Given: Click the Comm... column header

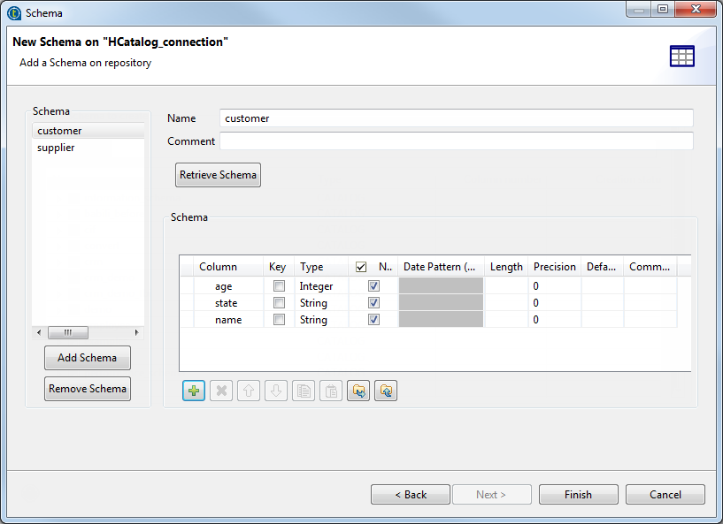Looking at the screenshot, I should click(x=650, y=267).
